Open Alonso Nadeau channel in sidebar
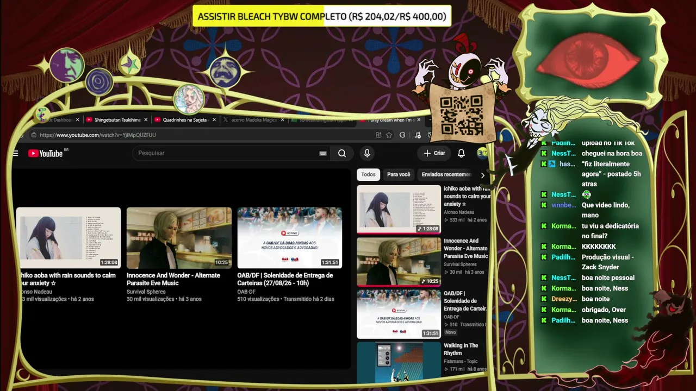Viewport: 696px width, 391px height. point(459,212)
